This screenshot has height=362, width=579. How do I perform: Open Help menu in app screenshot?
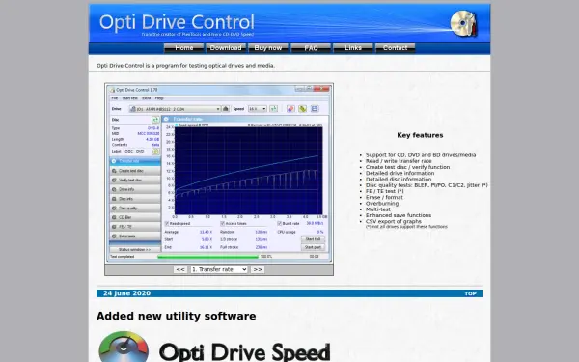pyautogui.click(x=159, y=98)
